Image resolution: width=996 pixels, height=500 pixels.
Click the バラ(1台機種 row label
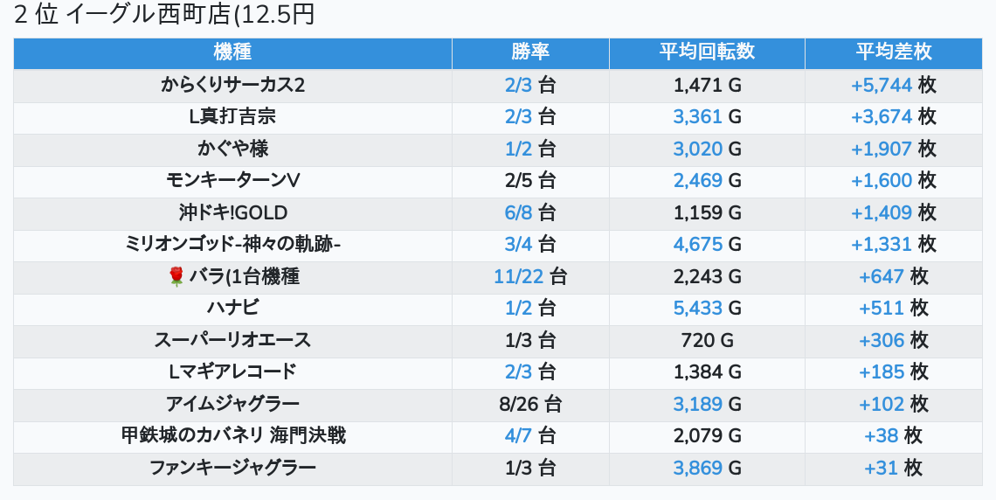[x=245, y=276]
